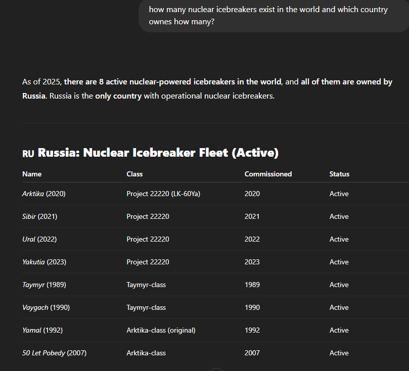Click 'Active' status in the Ural row
Screen dimensions: 409x371
point(339,239)
